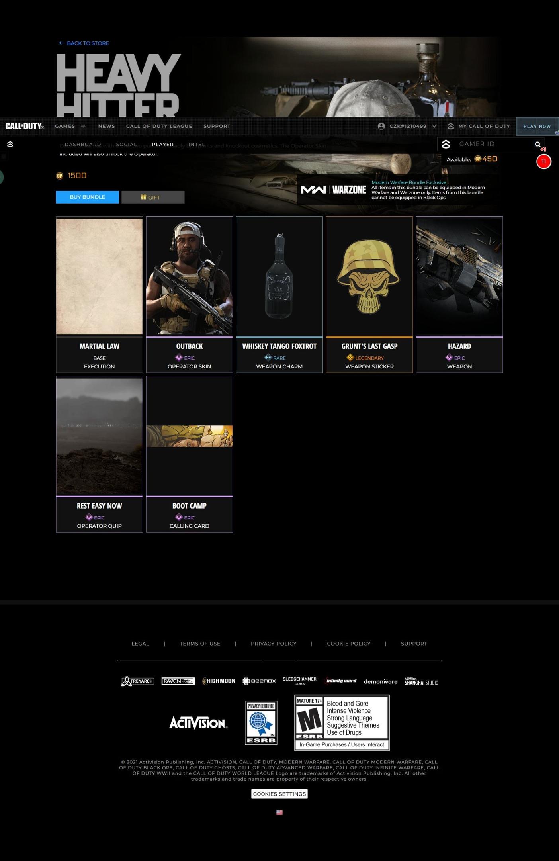Screen dimensions: 559x861
Task: Expand My Call of Duty menu
Action: tap(479, 126)
